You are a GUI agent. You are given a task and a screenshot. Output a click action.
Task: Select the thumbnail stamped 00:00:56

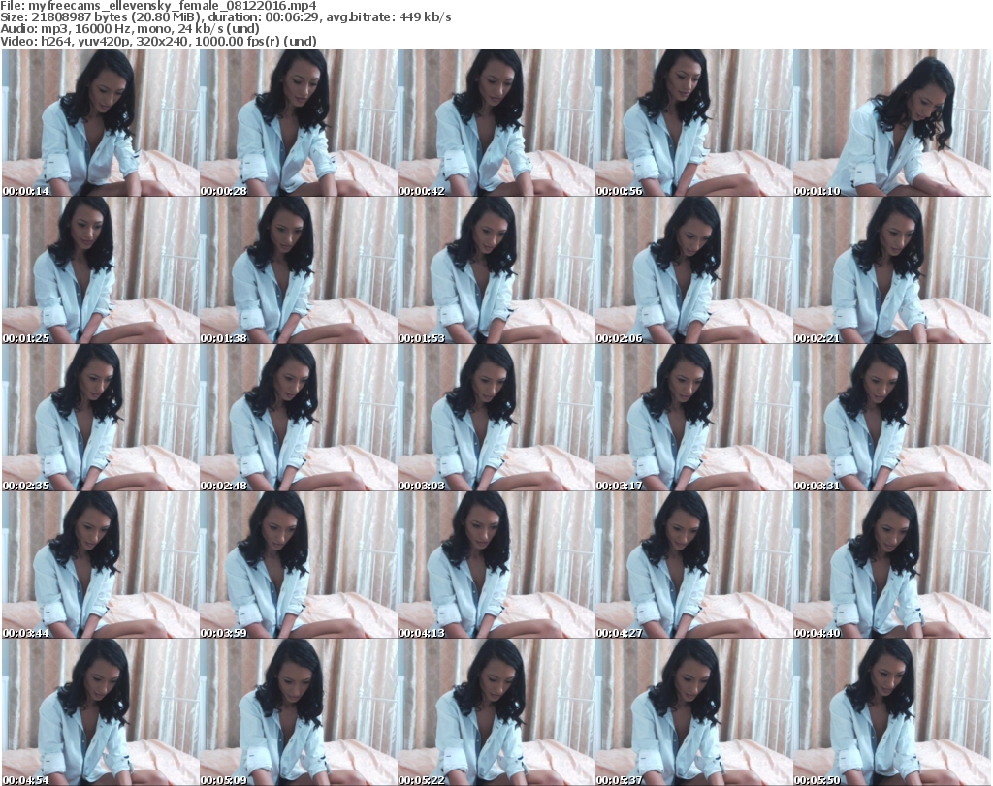click(693, 123)
